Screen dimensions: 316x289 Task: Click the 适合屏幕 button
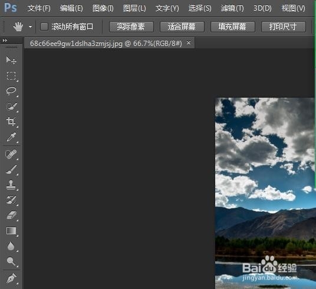coord(182,26)
